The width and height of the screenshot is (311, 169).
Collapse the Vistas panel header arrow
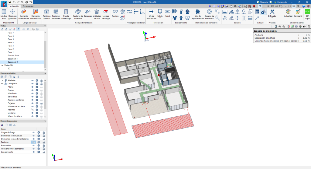pyautogui.click(x=45, y=26)
